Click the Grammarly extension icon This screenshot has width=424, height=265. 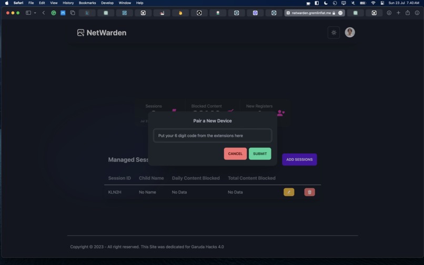pos(54,13)
